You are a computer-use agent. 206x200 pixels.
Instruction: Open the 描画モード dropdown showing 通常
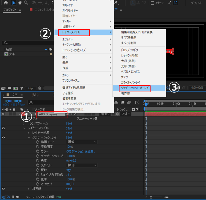tap(82, 142)
